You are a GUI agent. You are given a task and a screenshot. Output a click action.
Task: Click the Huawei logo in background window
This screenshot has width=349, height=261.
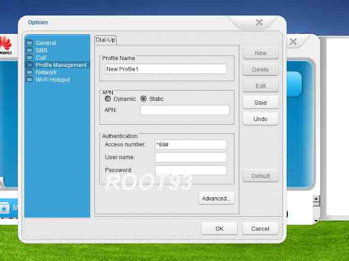(5, 46)
